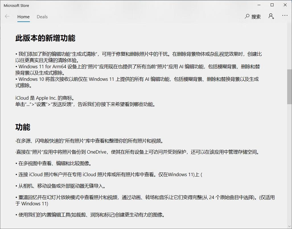Click the line 'iCloud 是 Apple Inc. 的商标。'
This screenshot has height=229, width=292.
click(45, 98)
